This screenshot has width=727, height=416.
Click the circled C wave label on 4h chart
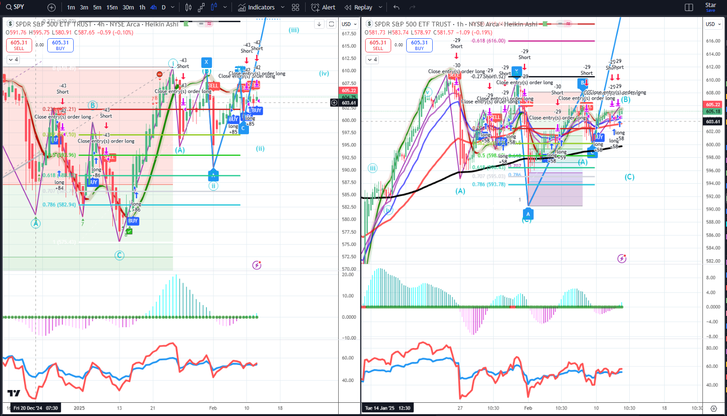119,255
